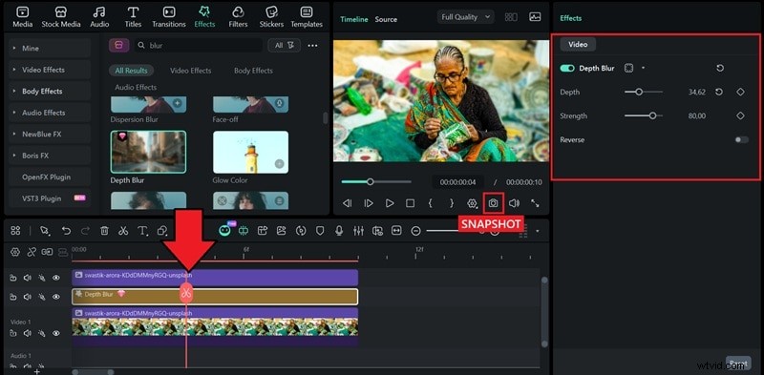This screenshot has height=375, width=764.
Task: Enter fullscreen preview mode
Action: (x=535, y=203)
